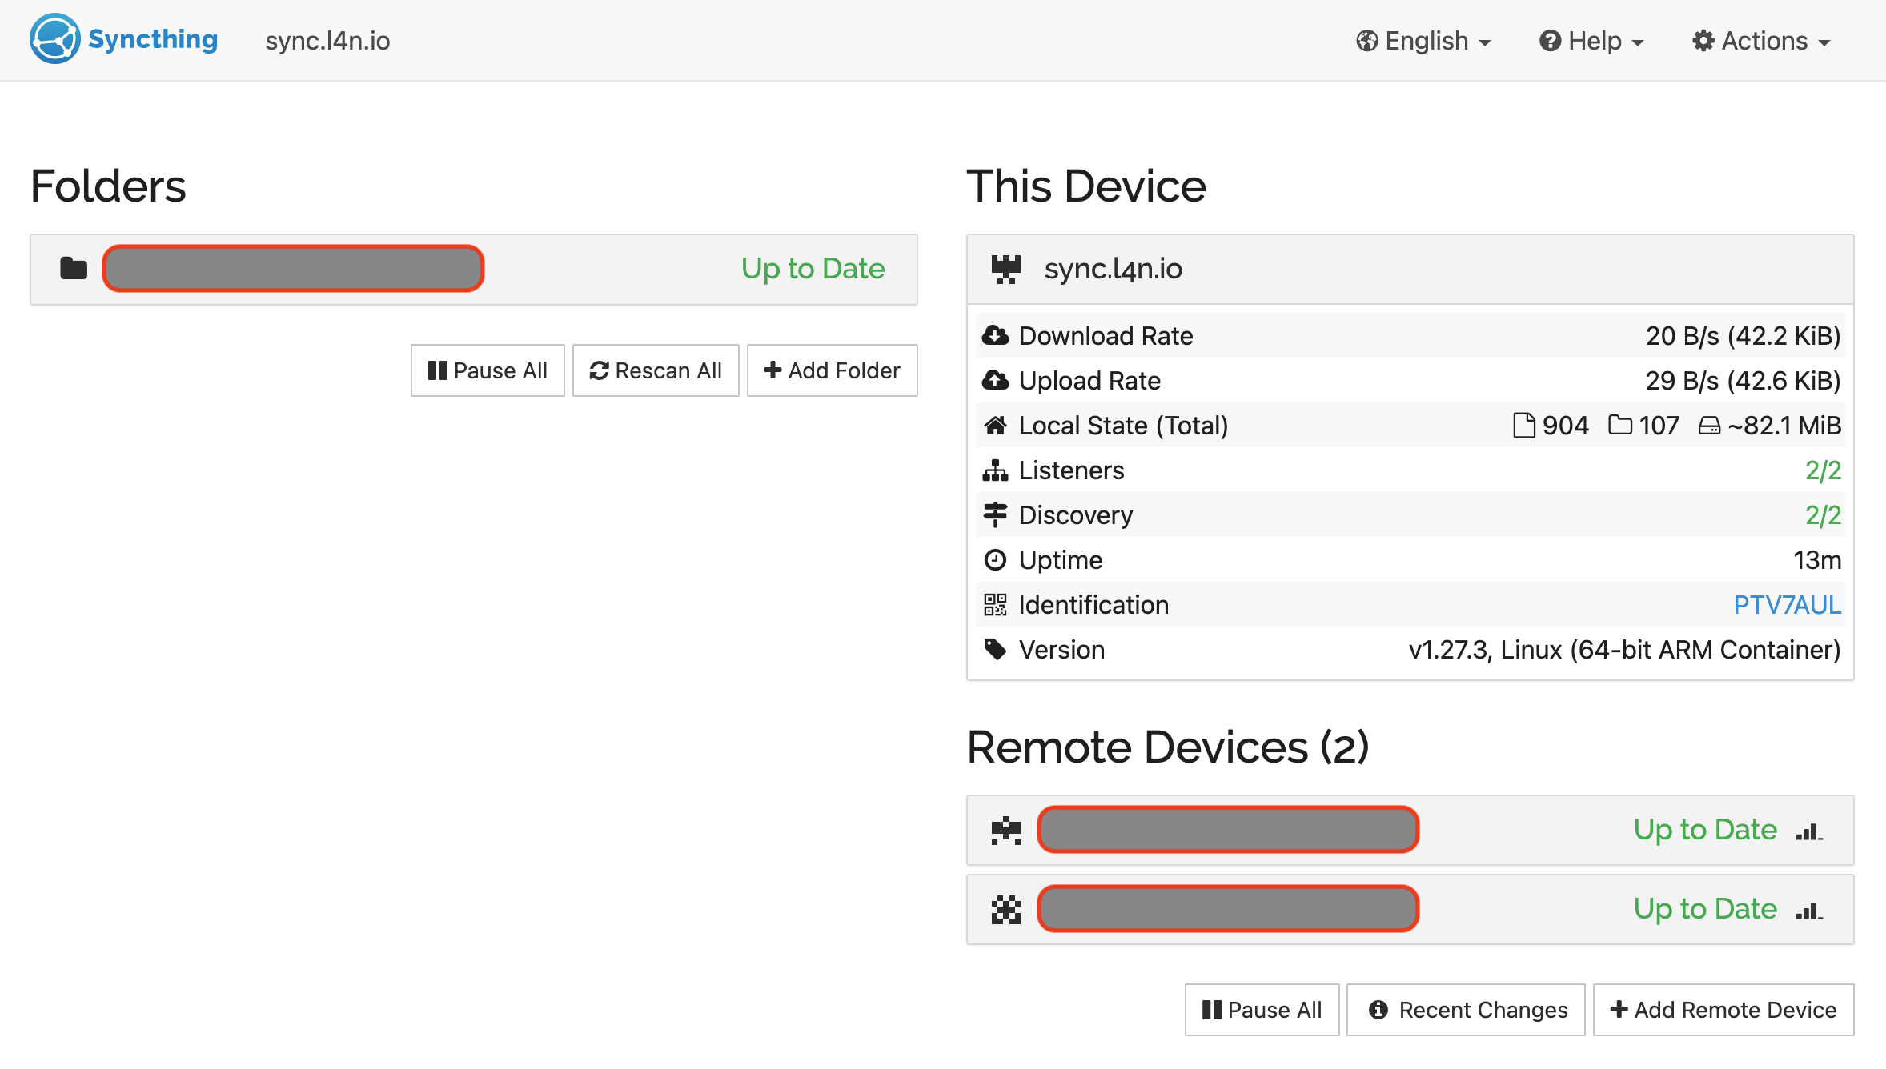Click the Download Rate cloud icon
The image size is (1886, 1069).
(x=995, y=336)
